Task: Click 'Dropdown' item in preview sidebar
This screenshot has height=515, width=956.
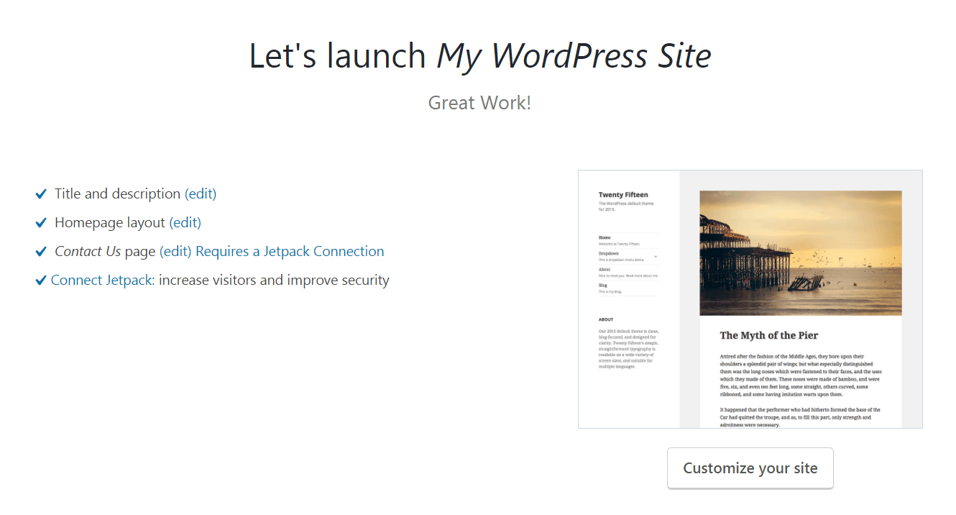Action: click(608, 253)
